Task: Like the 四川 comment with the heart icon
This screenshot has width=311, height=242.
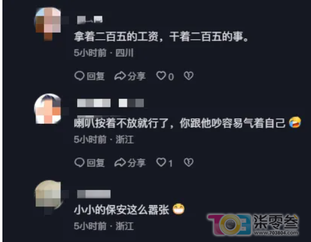Action: click(x=161, y=76)
